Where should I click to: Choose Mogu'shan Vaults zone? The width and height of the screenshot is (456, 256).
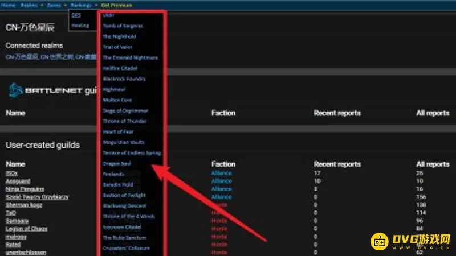(x=124, y=142)
